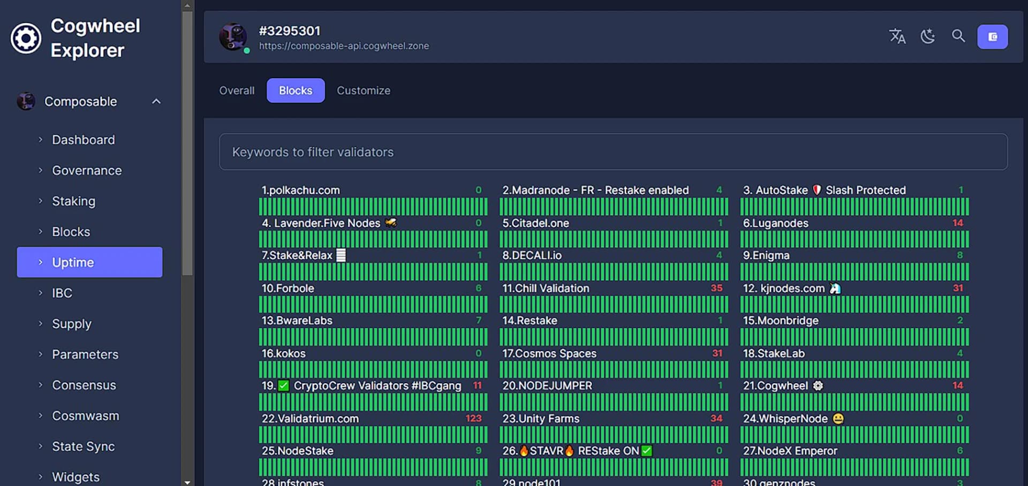The height and width of the screenshot is (486, 1028).
Task: Click the sidebar scrollbar down arrow
Action: (187, 482)
